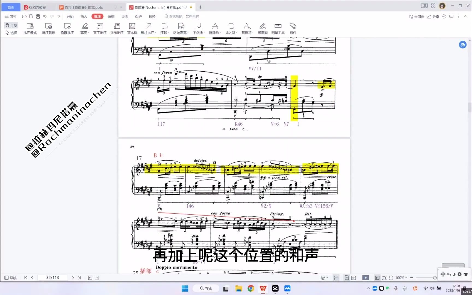The image size is (472, 295).
Task: Click the new tab plus button
Action: coord(200,7)
